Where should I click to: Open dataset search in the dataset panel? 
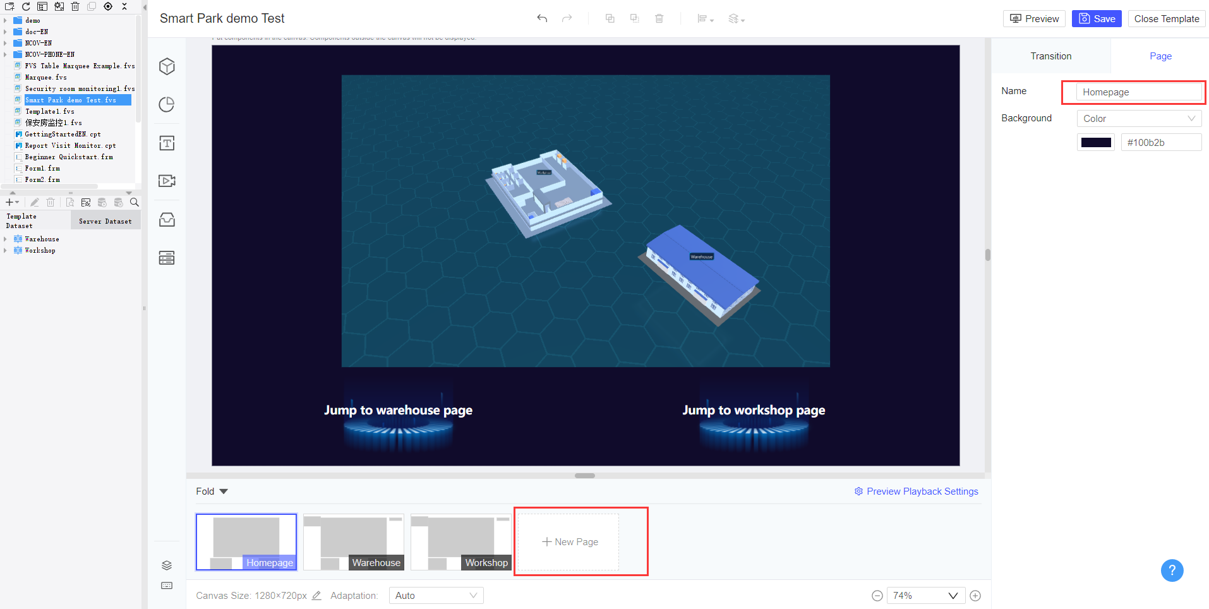coord(134,202)
